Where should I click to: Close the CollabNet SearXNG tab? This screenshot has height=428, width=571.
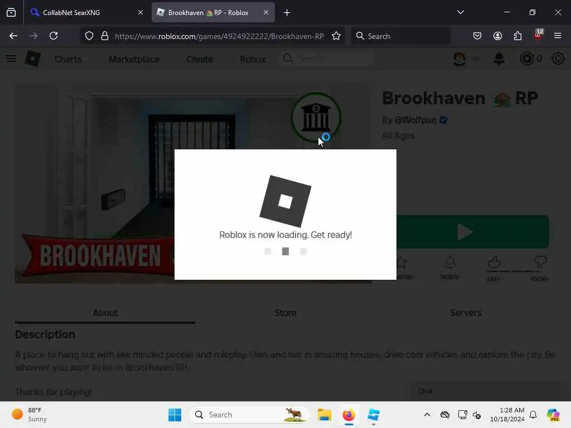140,12
